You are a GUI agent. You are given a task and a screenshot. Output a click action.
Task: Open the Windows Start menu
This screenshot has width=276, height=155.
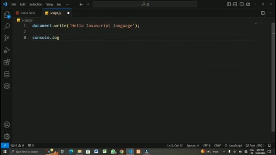tap(5, 152)
